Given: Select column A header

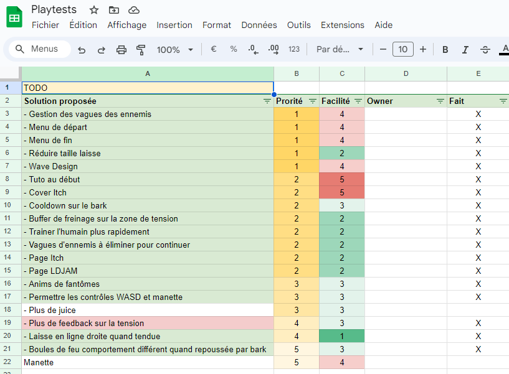Looking at the screenshot, I should (148, 74).
